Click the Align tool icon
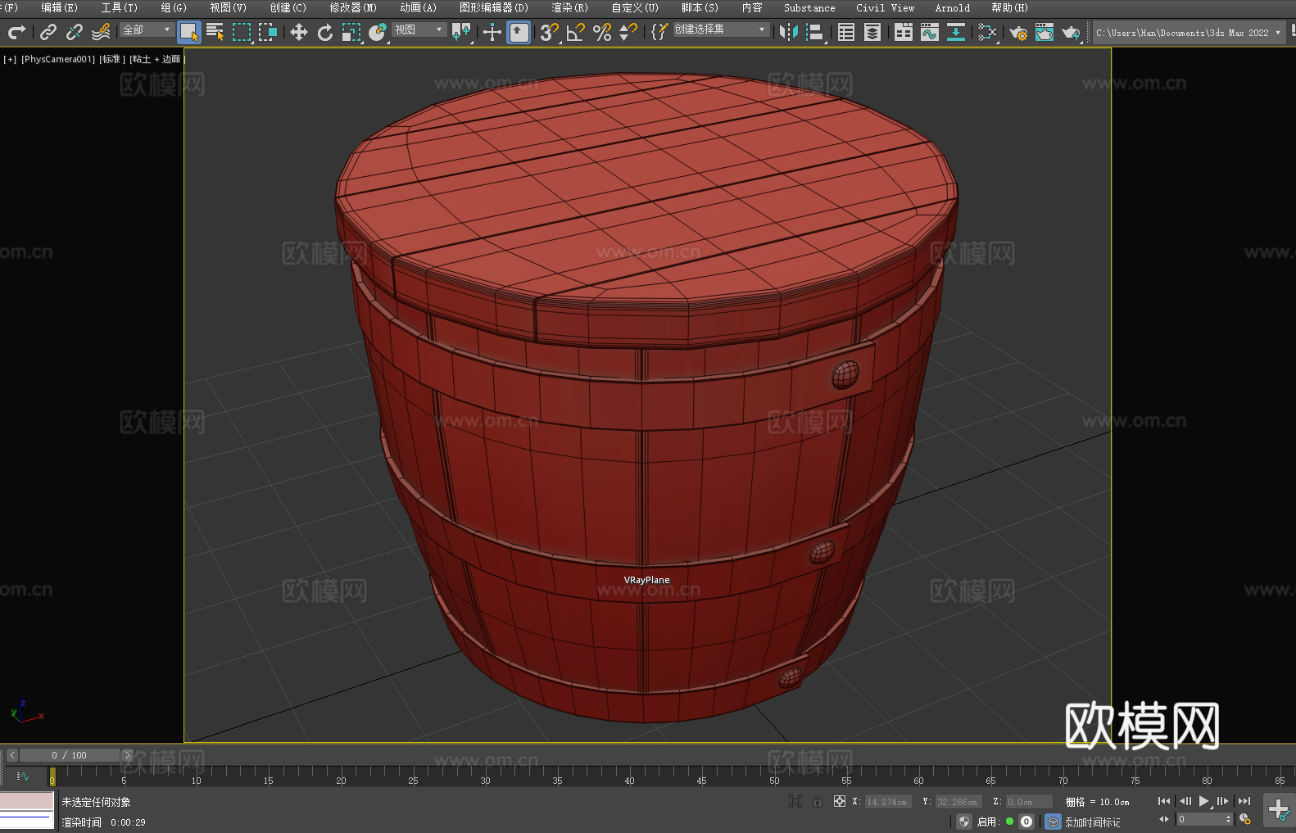 pyautogui.click(x=815, y=32)
